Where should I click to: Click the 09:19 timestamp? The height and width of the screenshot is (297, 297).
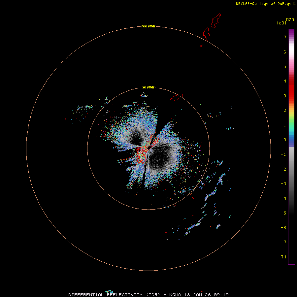[x=221, y=295]
